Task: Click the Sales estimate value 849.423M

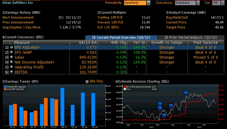Action: coord(88,57)
